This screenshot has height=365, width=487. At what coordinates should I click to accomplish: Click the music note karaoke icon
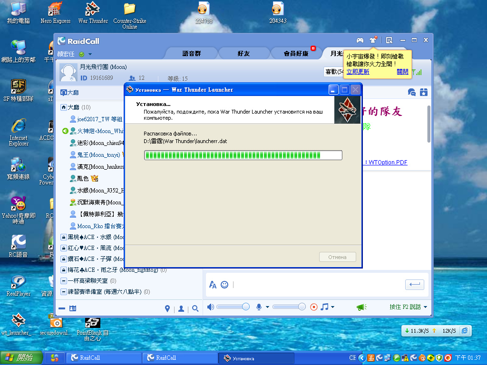(x=324, y=307)
